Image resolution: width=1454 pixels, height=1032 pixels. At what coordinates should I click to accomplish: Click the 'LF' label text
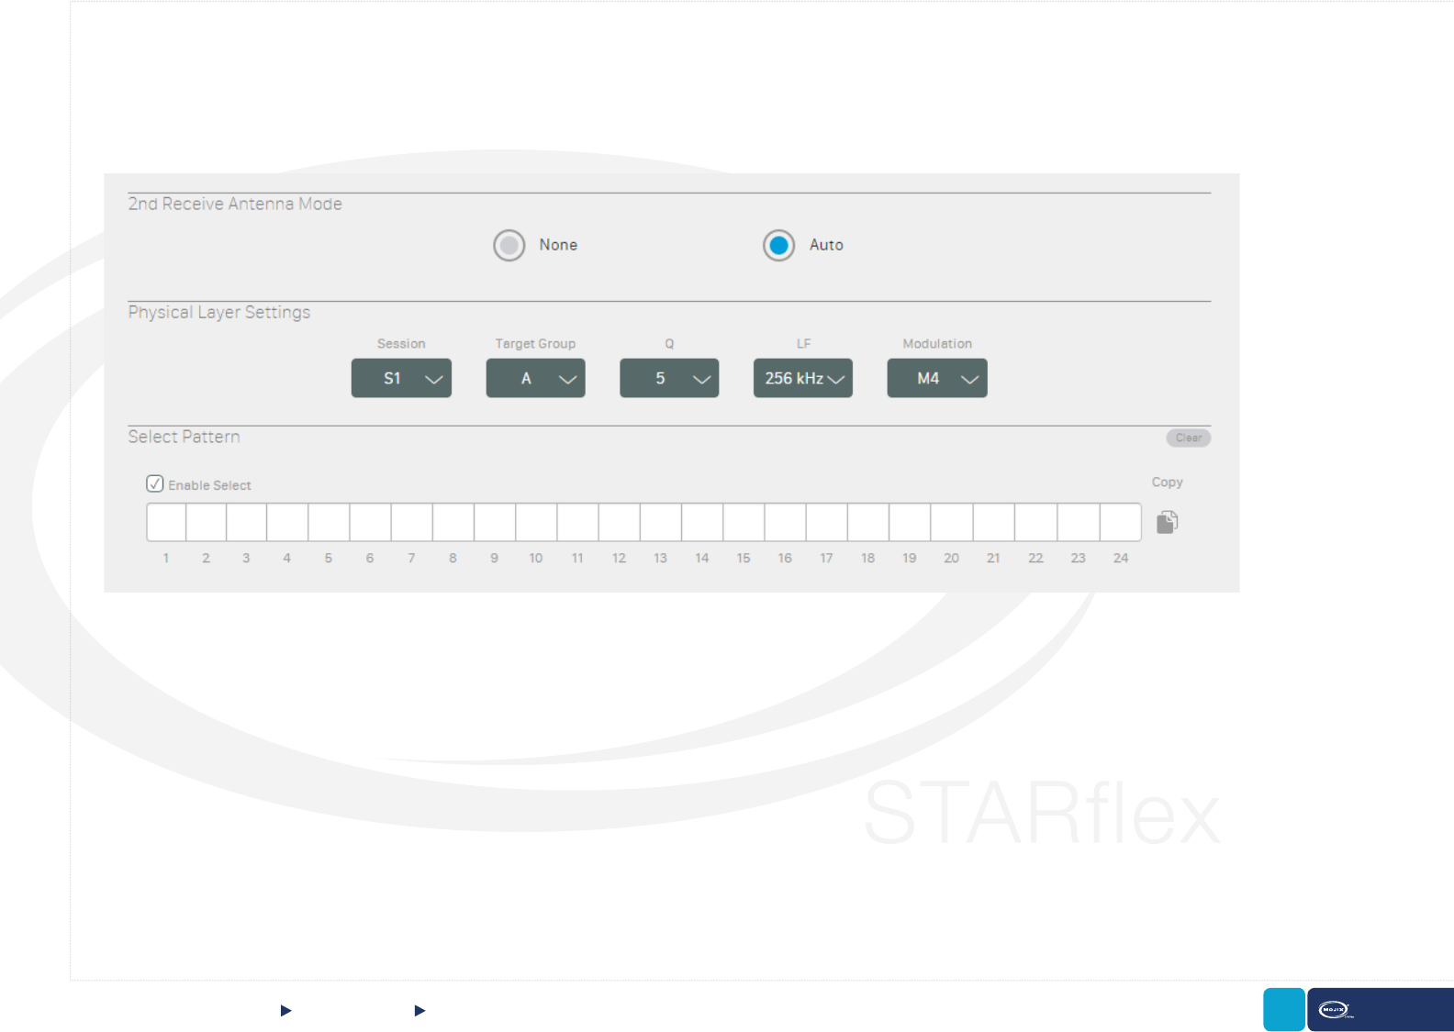click(x=803, y=344)
